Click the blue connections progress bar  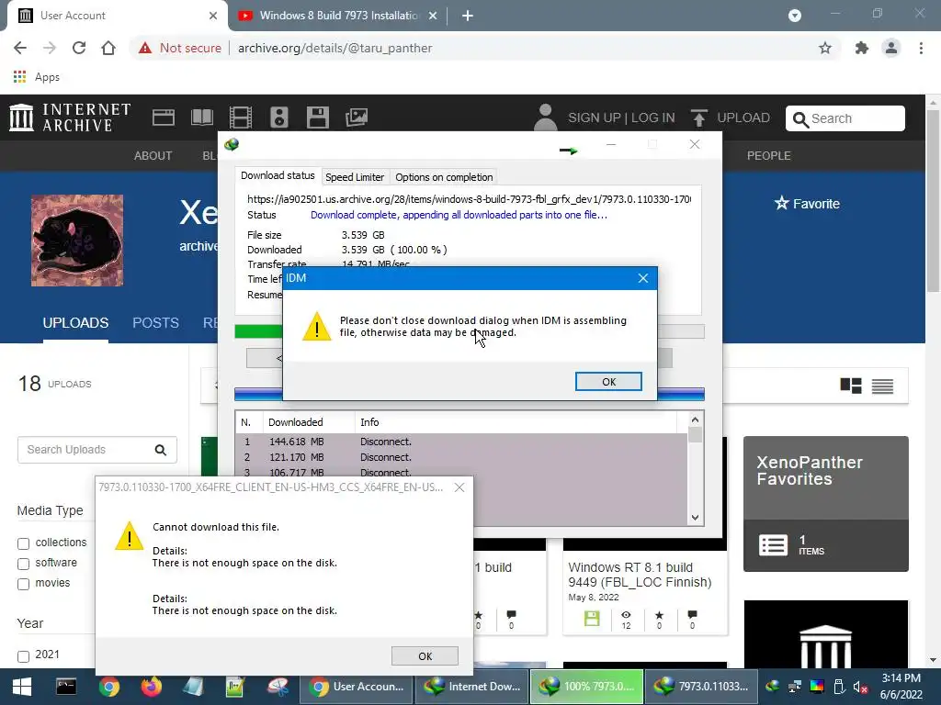point(258,394)
